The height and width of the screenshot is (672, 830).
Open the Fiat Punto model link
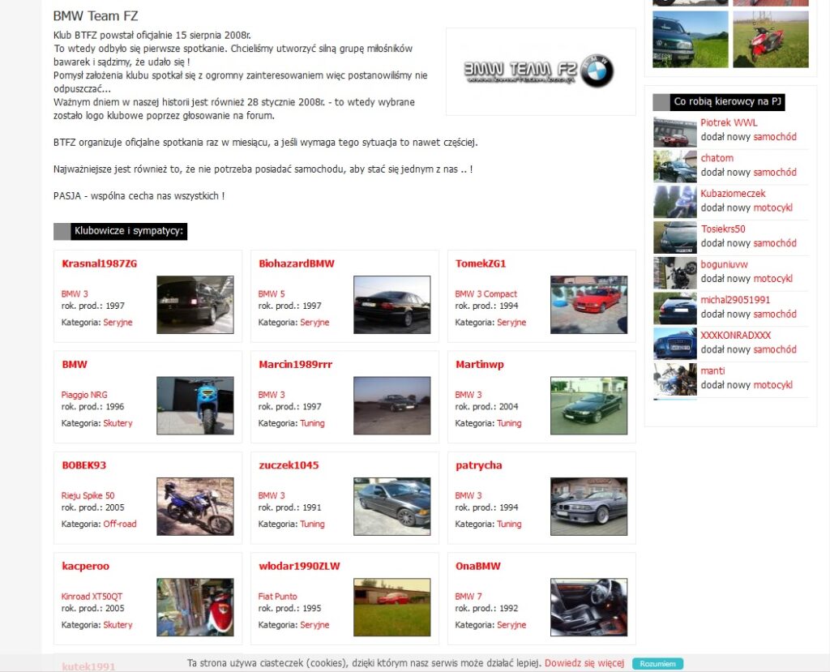point(277,597)
